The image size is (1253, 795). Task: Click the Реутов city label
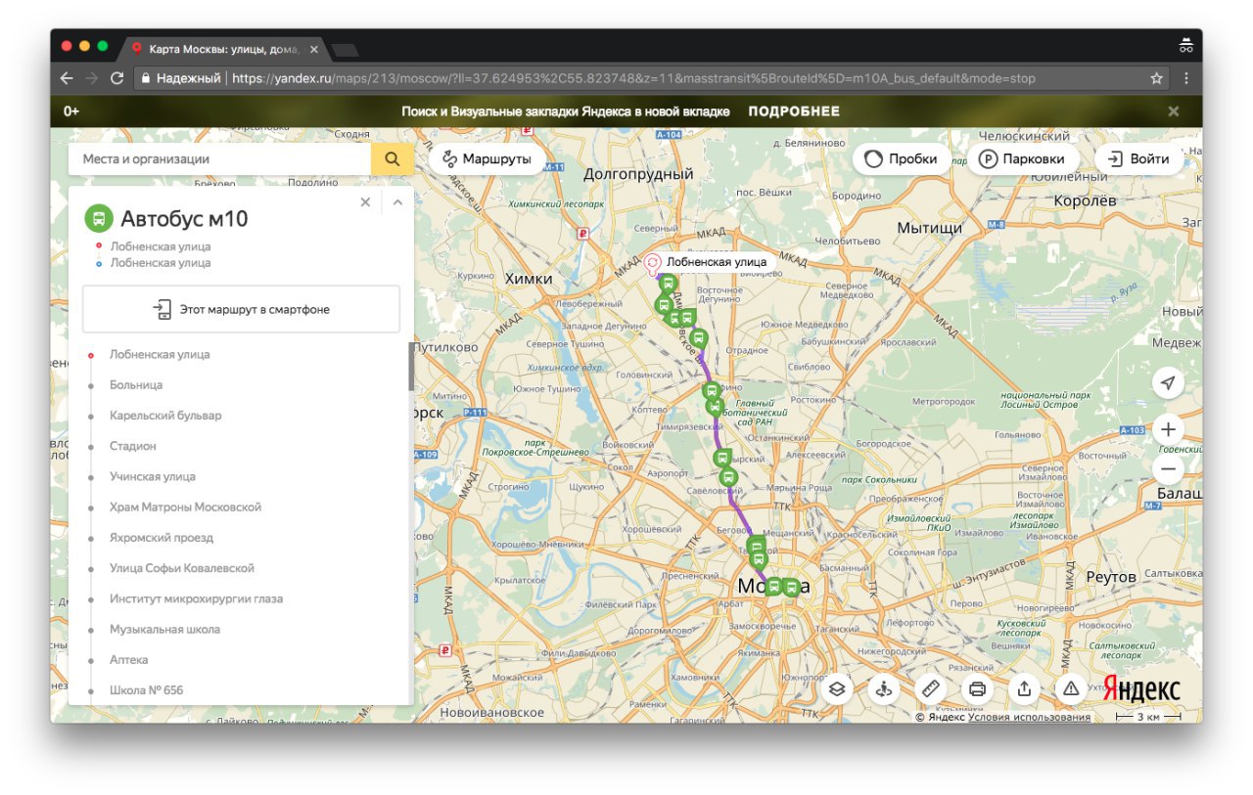coord(1111,577)
